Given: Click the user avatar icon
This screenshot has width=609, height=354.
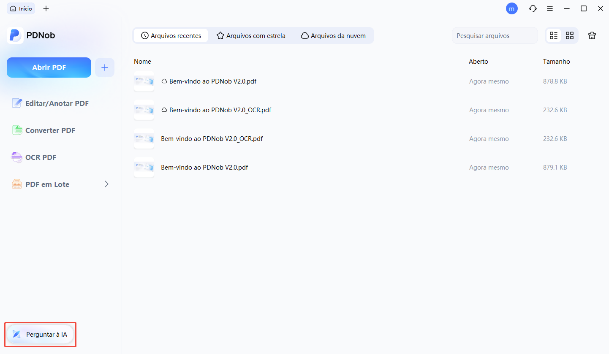Looking at the screenshot, I should click(512, 8).
